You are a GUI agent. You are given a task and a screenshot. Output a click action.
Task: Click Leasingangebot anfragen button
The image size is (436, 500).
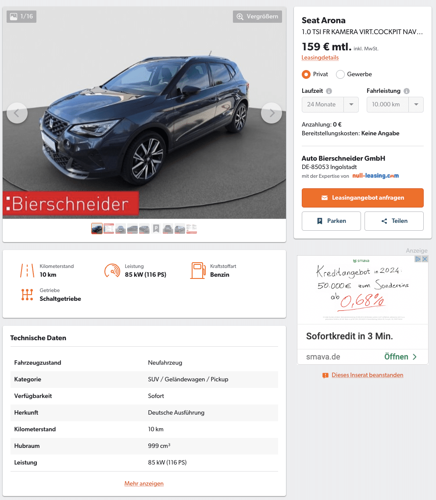pyautogui.click(x=363, y=198)
